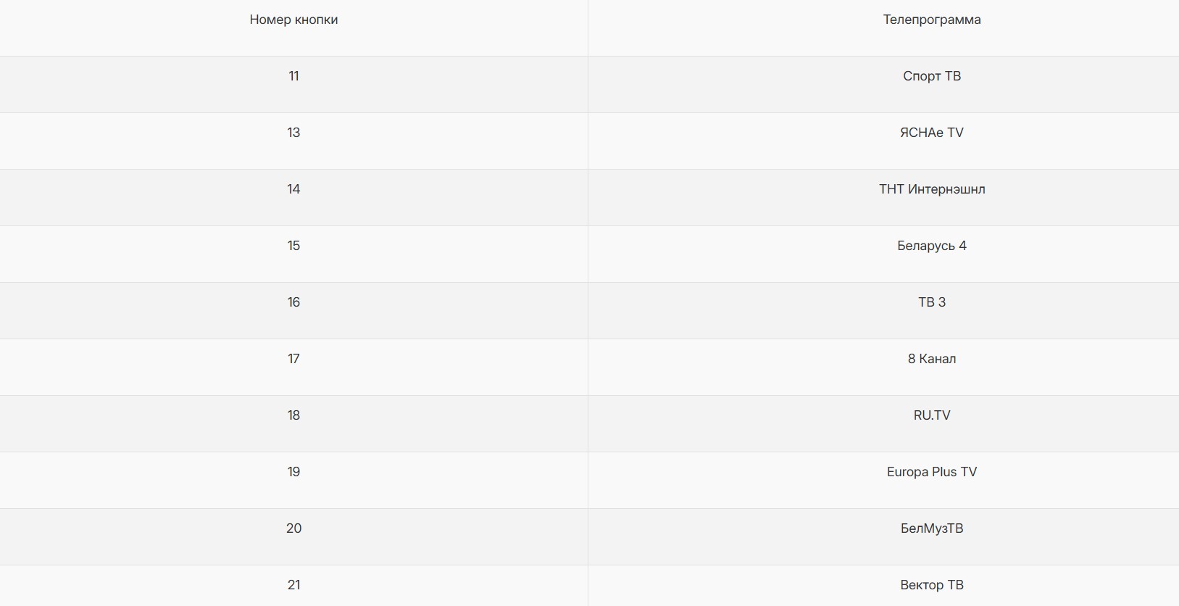The height and width of the screenshot is (606, 1179).
Task: Click the "Телепрограмма" column header
Action: [x=931, y=20]
